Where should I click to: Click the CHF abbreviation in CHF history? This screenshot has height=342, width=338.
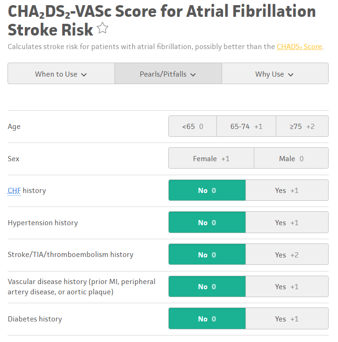14,191
